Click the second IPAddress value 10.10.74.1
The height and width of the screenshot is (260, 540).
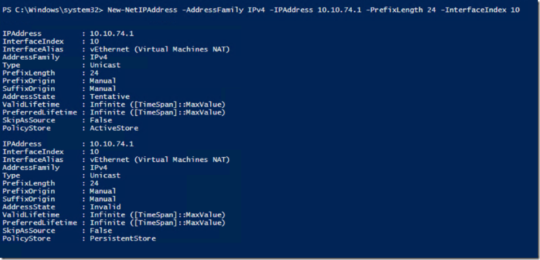(x=112, y=144)
